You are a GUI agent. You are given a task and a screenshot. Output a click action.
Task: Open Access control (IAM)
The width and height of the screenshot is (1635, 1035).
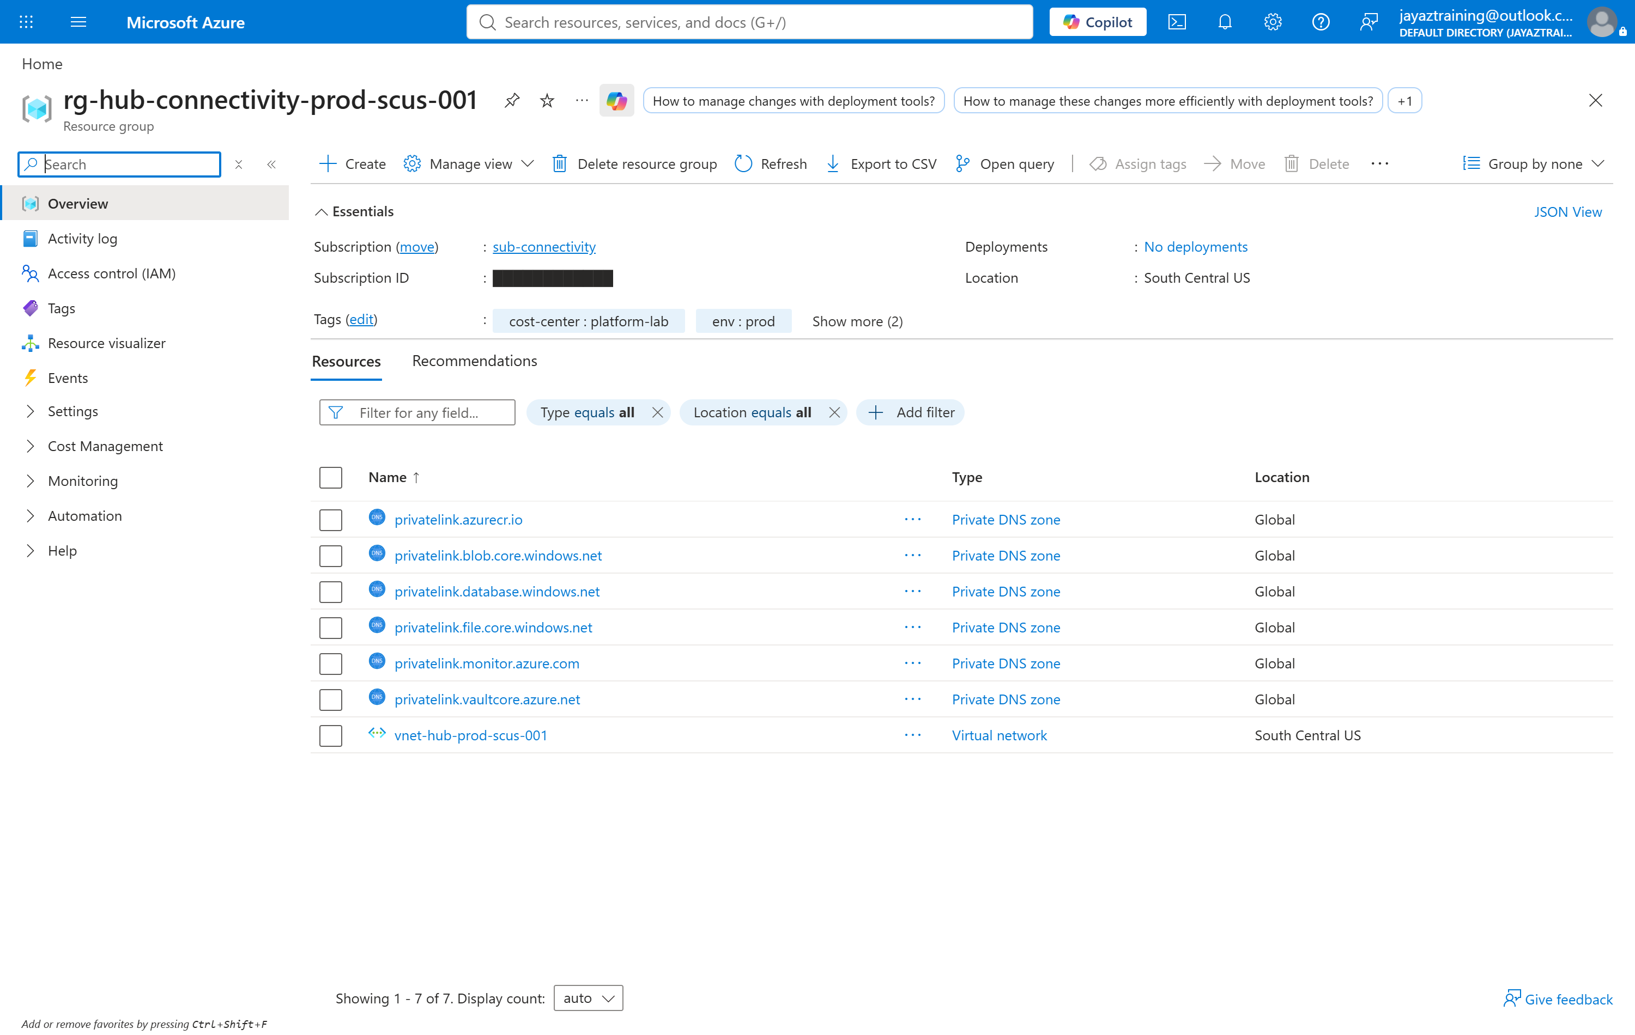coord(111,273)
